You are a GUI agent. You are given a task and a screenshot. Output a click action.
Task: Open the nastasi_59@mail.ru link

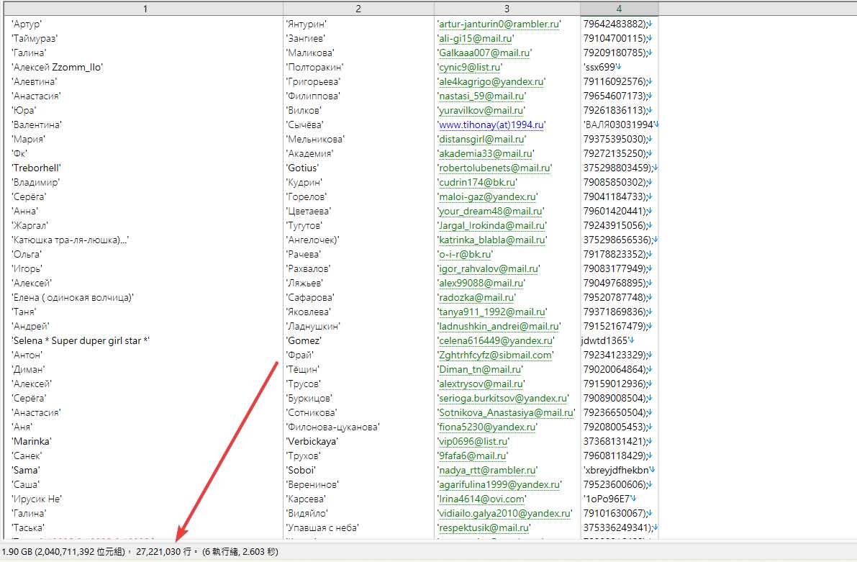click(x=481, y=96)
